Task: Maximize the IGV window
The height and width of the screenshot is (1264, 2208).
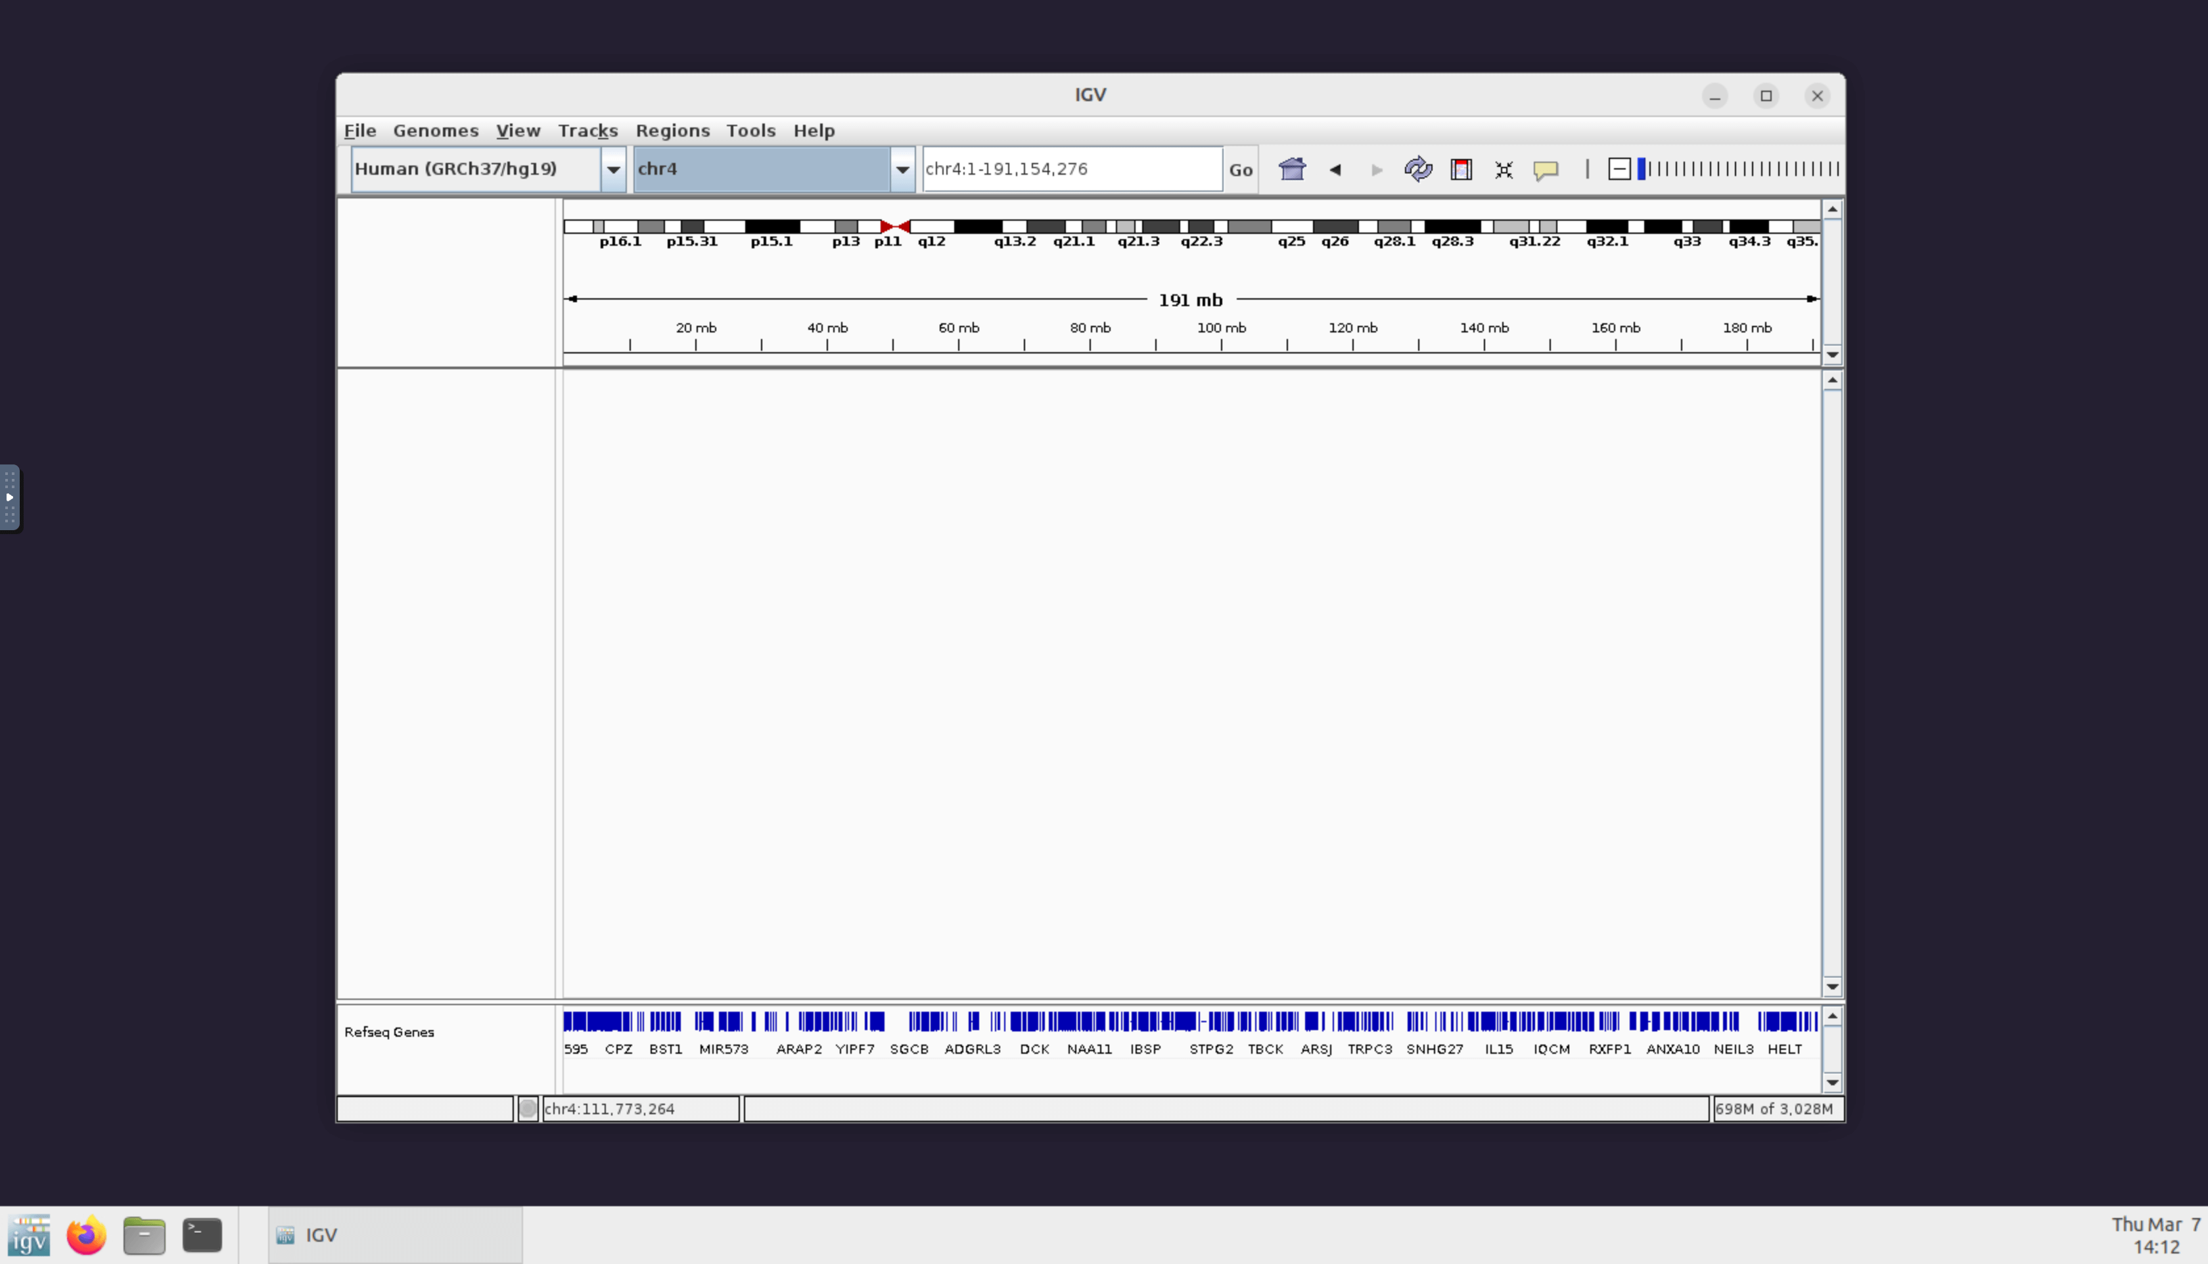Action: click(x=1765, y=95)
